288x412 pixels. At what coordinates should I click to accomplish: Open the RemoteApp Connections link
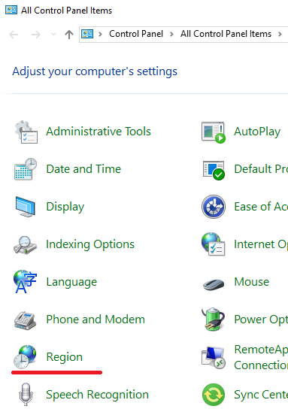tap(261, 358)
